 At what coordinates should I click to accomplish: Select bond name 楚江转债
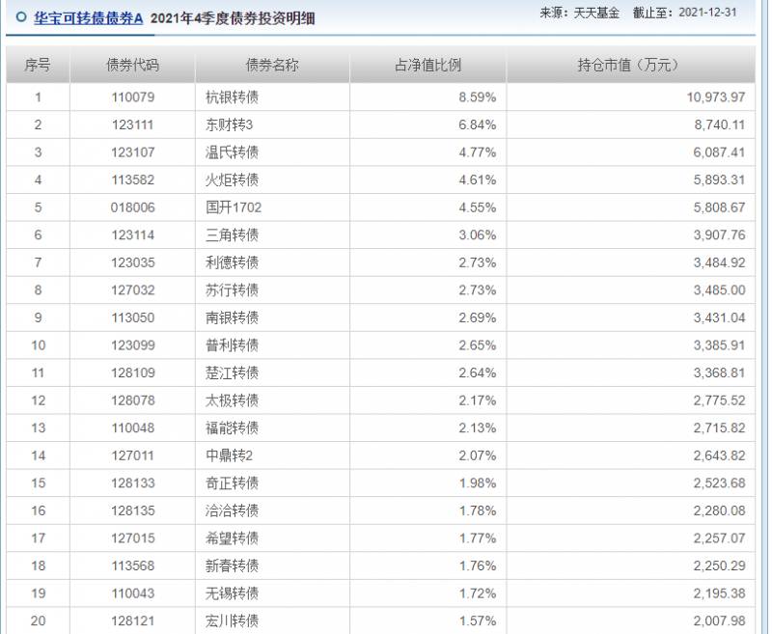click(x=232, y=372)
